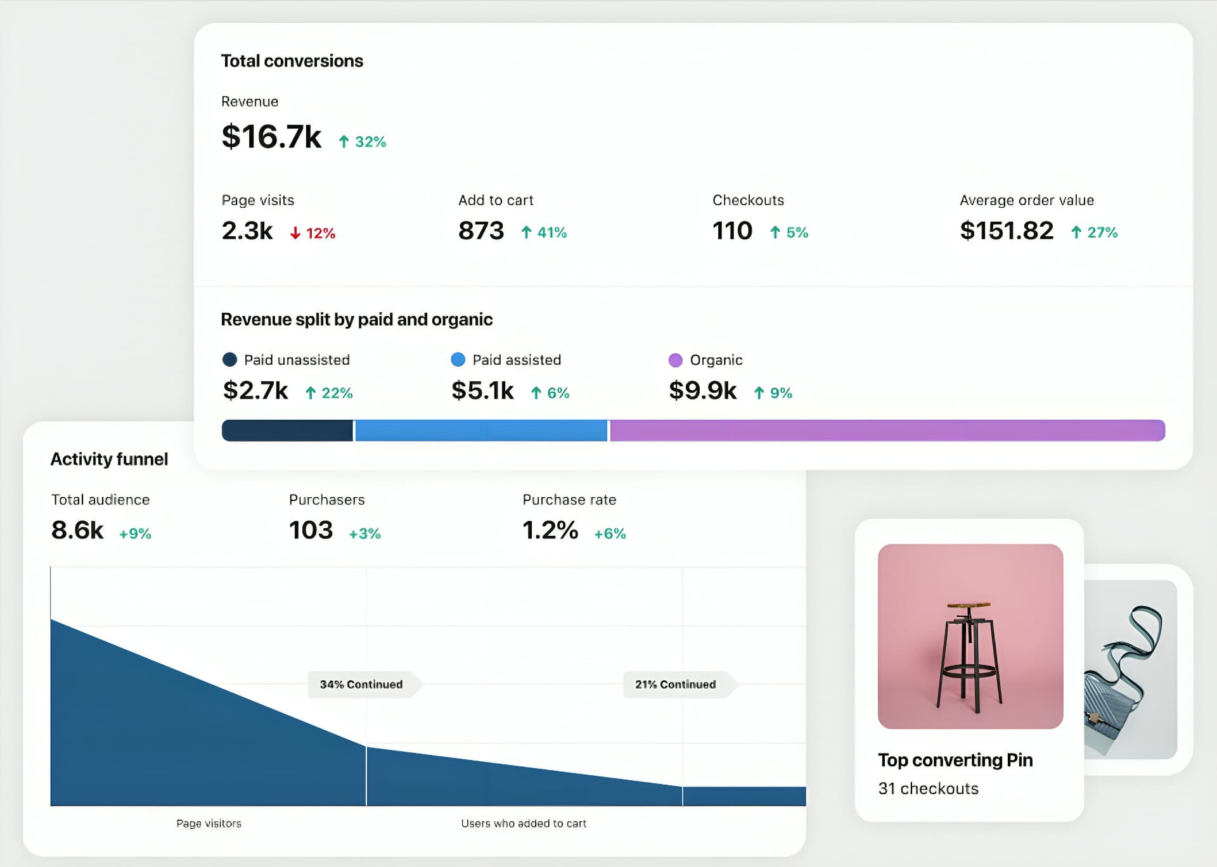Click the green upward arrow next to Revenue
1217x867 pixels.
[344, 141]
